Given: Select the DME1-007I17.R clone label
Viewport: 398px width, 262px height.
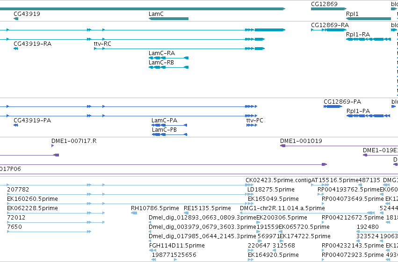Looking at the screenshot, I should click(74, 141).
